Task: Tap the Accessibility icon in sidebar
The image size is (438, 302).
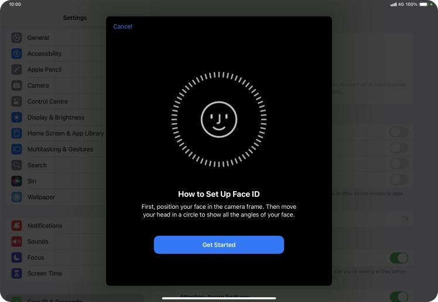Action: tap(16, 53)
